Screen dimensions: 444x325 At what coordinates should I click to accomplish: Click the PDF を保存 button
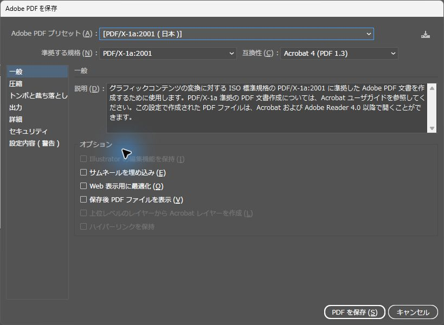355,312
